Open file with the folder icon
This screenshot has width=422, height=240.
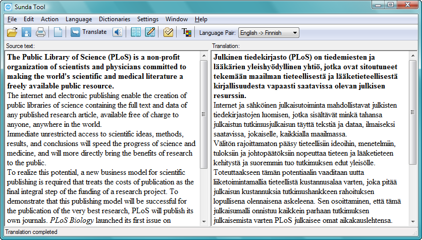(12, 32)
